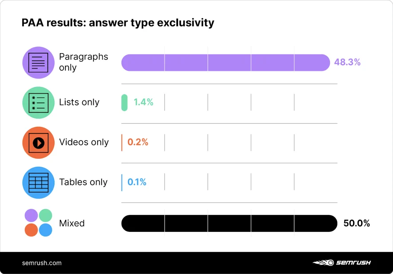Click the green Lists only bar
This screenshot has width=393, height=274.
[124, 102]
